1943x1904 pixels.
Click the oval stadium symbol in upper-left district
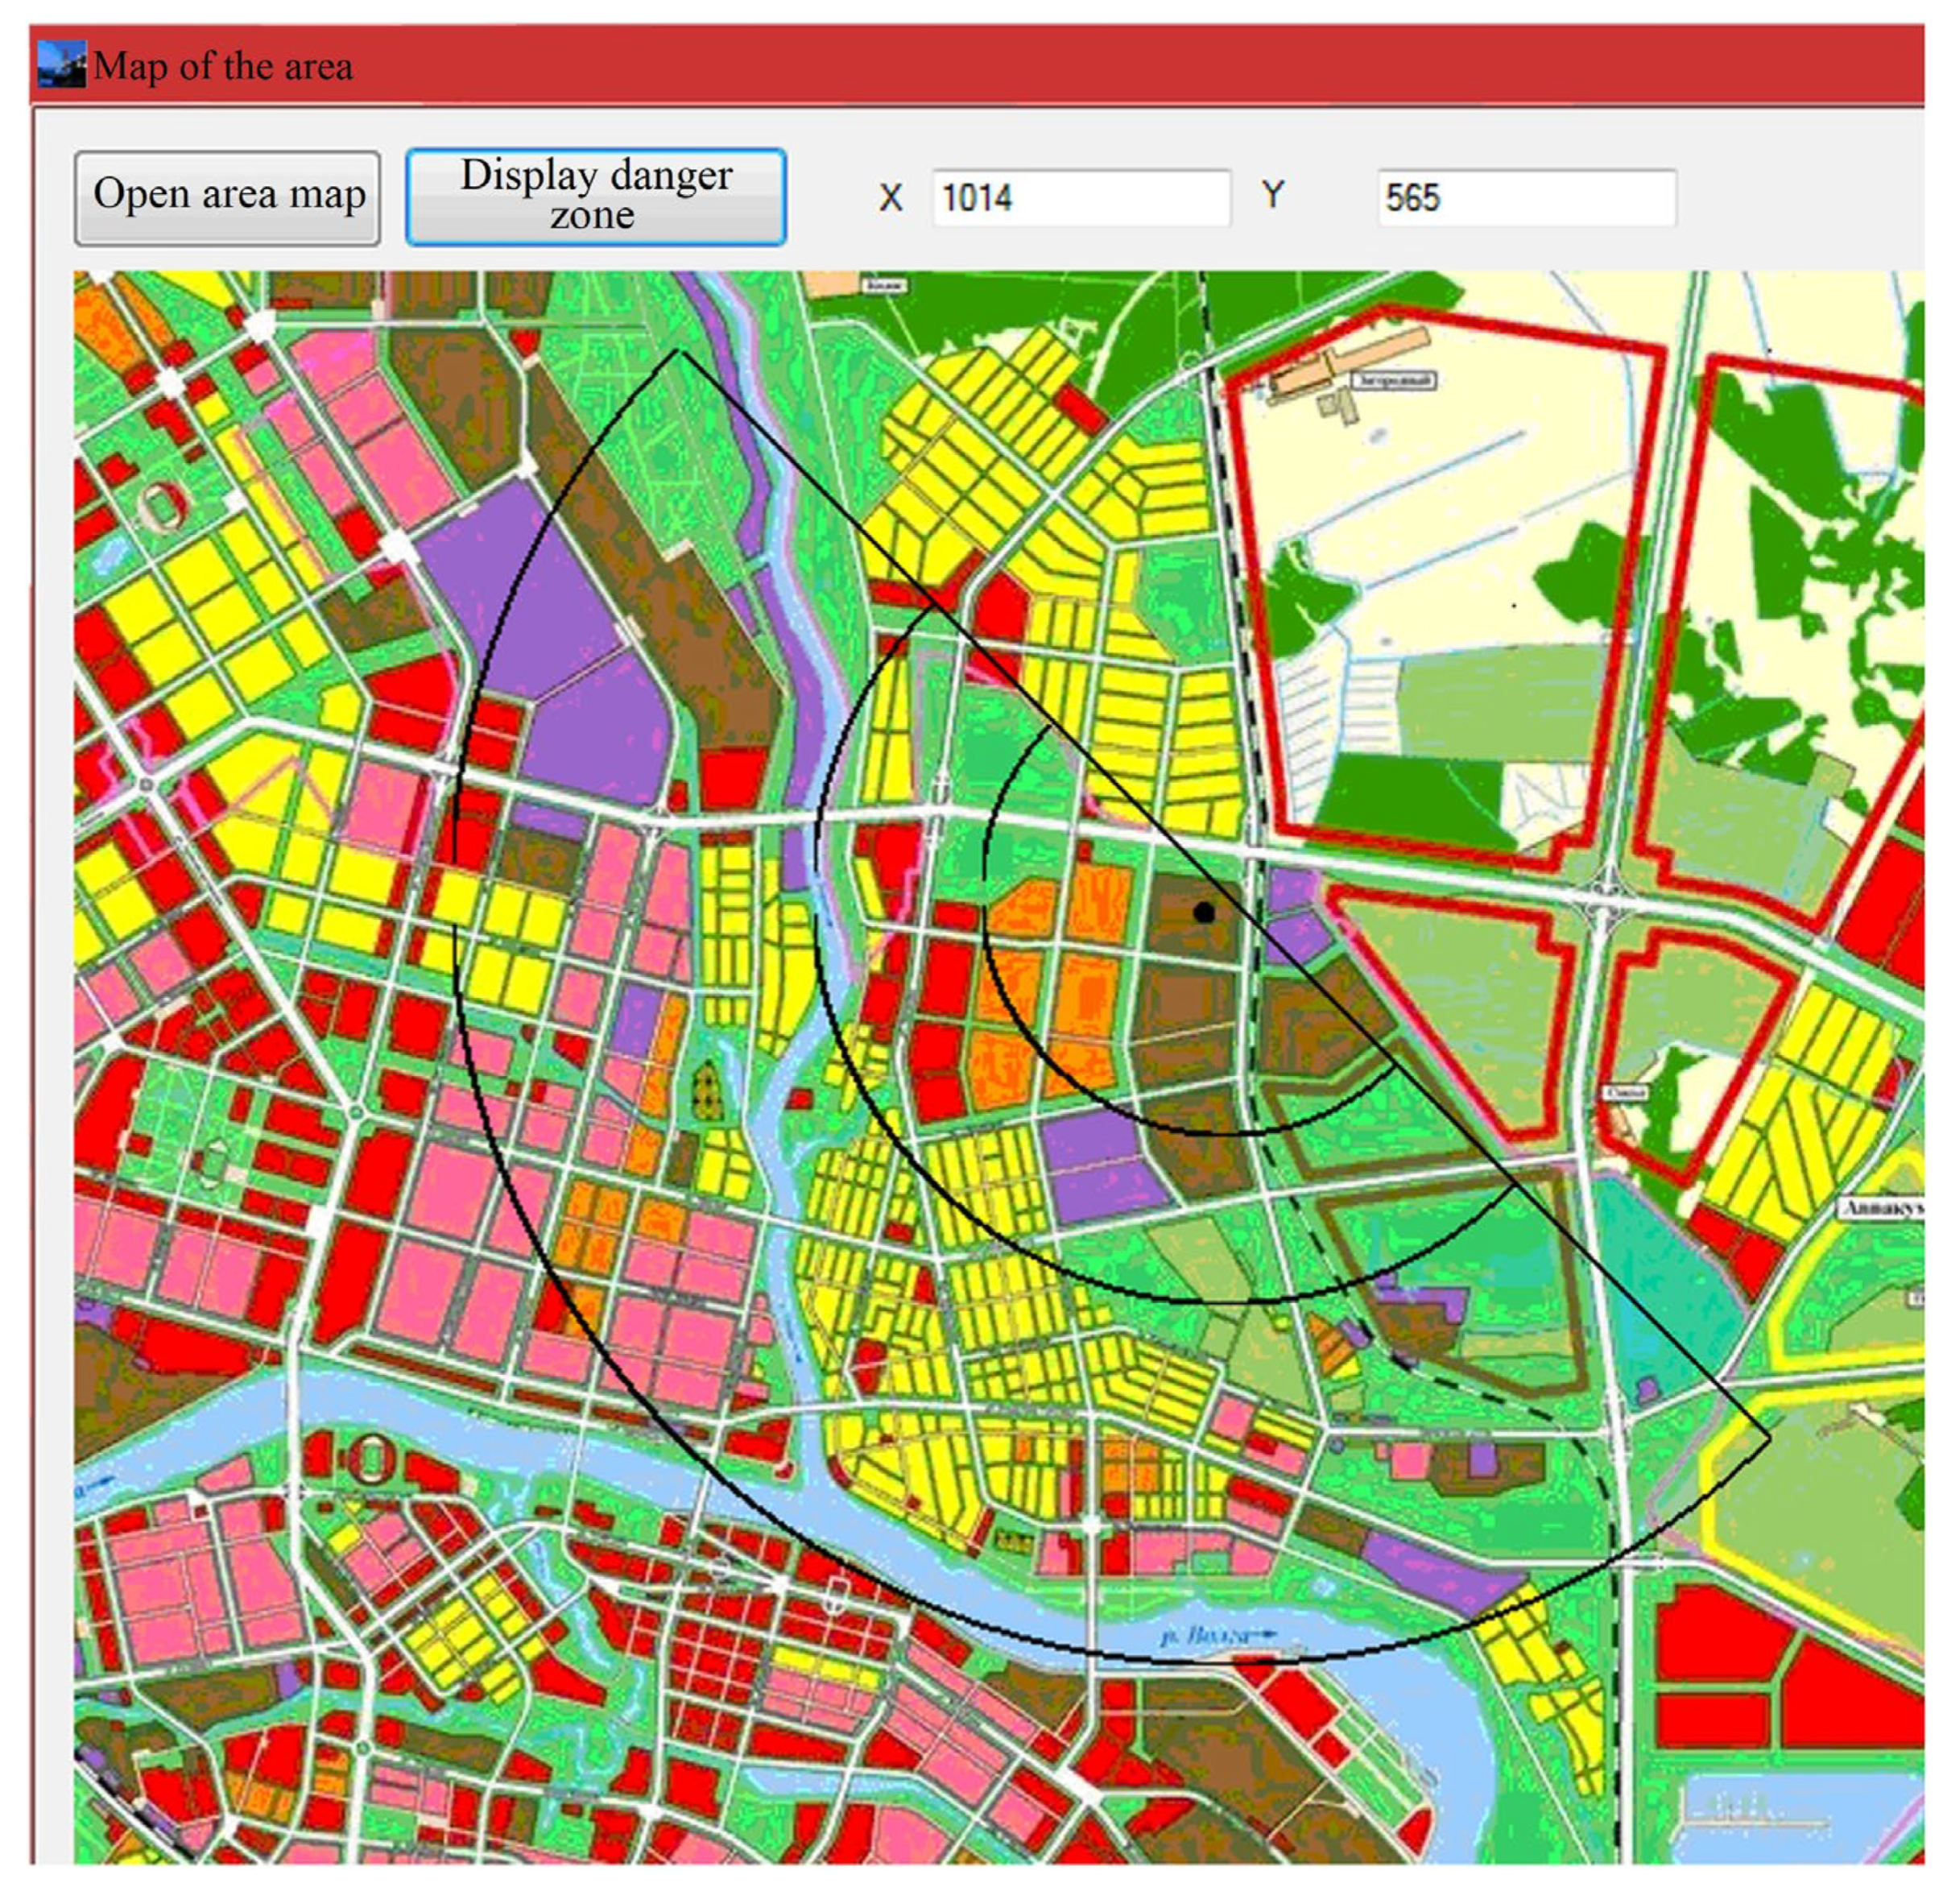point(163,507)
